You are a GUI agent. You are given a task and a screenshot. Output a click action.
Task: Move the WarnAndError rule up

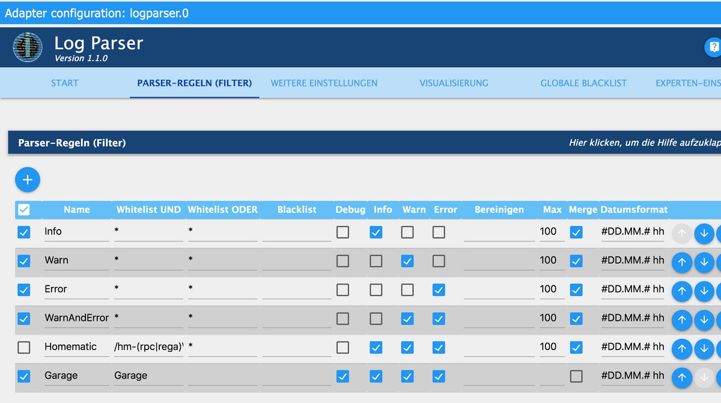[x=681, y=320]
